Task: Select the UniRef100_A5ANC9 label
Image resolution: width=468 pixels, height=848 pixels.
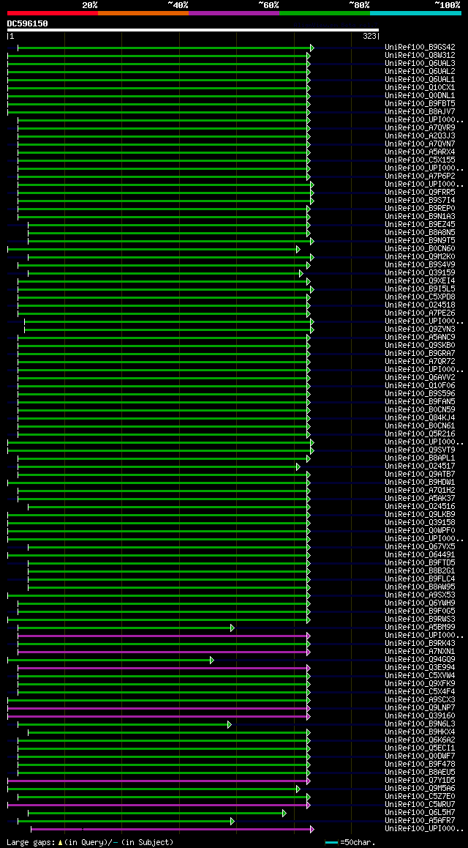Action: point(420,338)
